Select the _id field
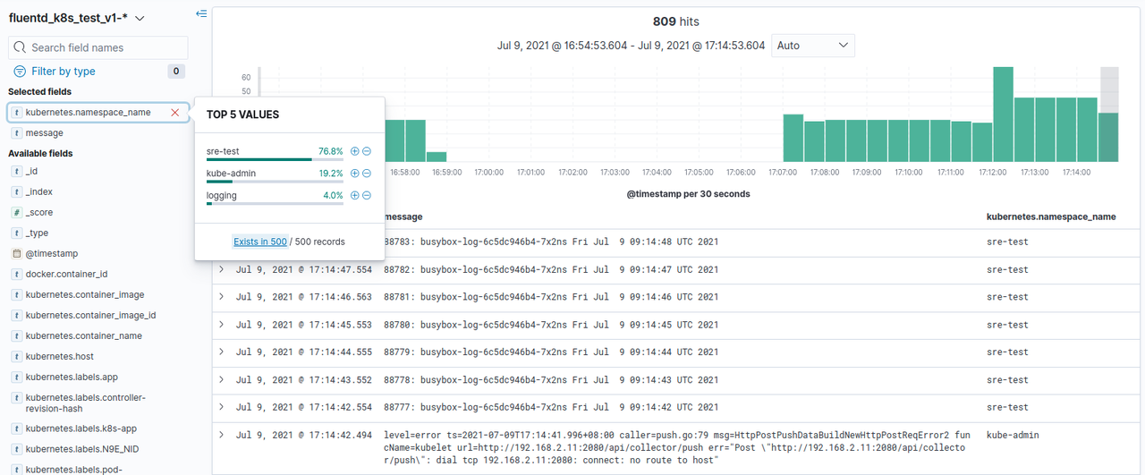This screenshot has height=475, width=1145. pyautogui.click(x=31, y=171)
